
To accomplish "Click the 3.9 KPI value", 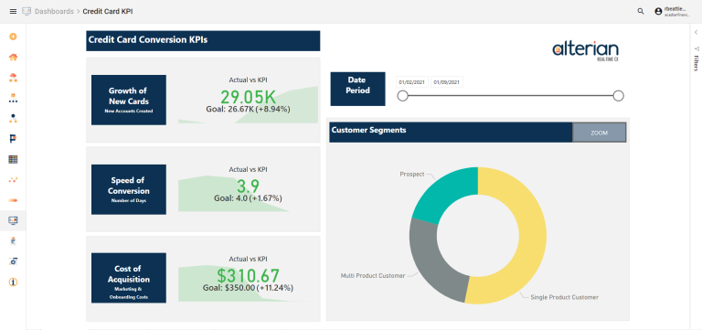I will point(248,186).
